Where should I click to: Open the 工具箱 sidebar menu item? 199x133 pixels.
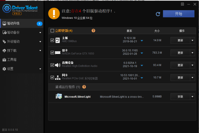pyautogui.click(x=22, y=60)
